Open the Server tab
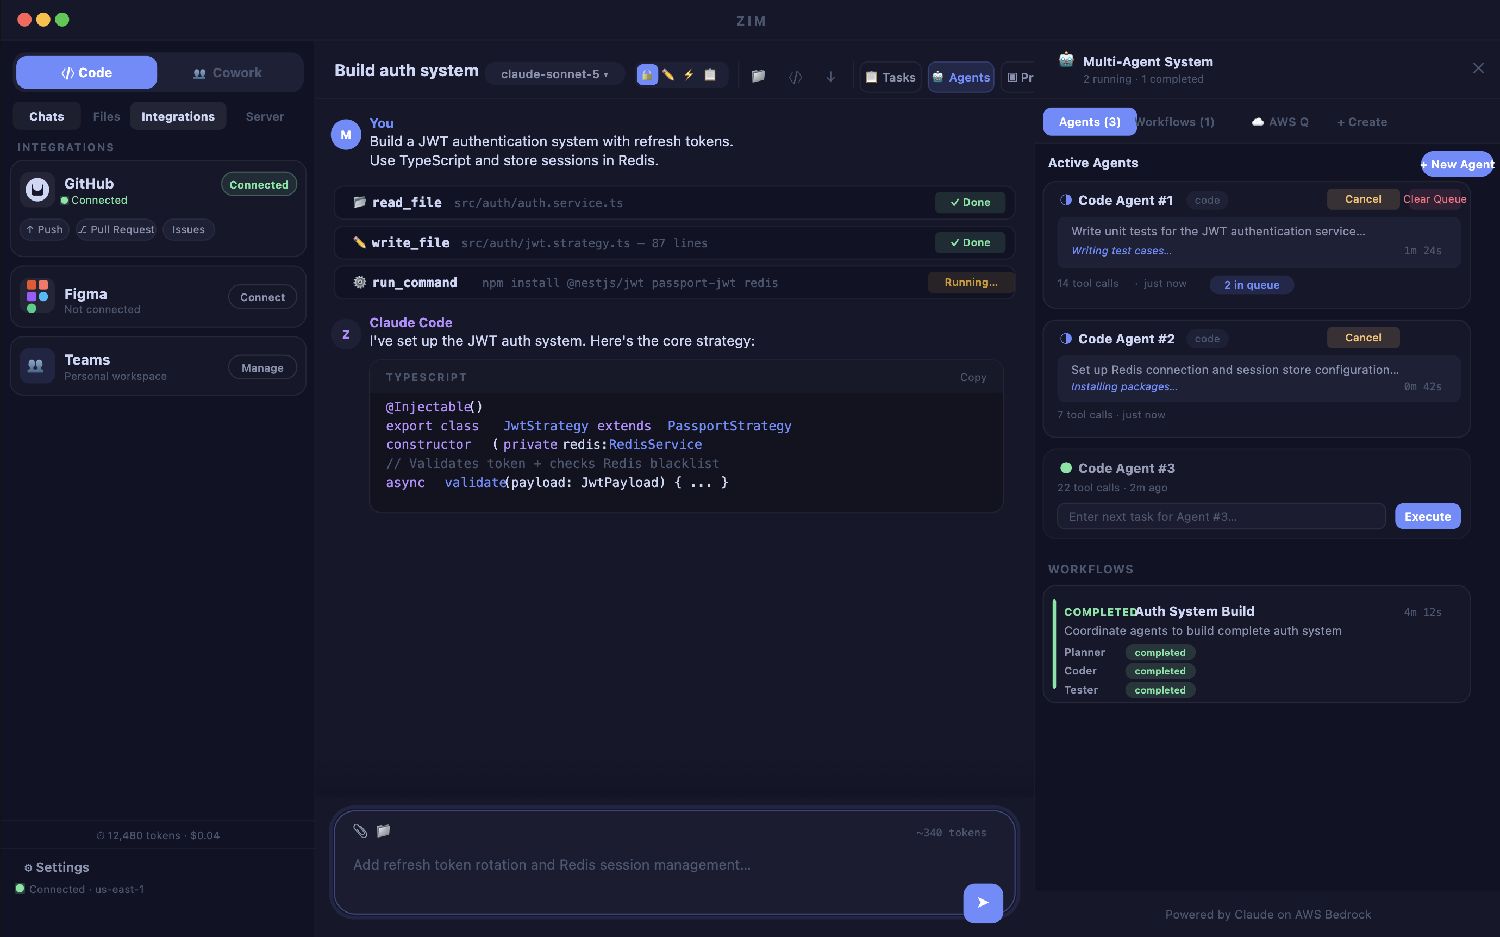The image size is (1500, 937). tap(265, 116)
